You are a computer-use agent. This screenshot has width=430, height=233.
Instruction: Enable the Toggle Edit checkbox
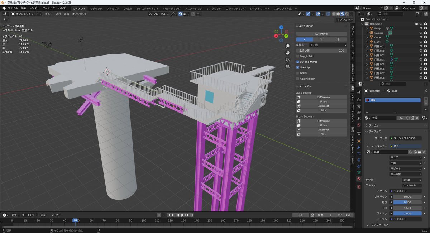pyautogui.click(x=298, y=56)
